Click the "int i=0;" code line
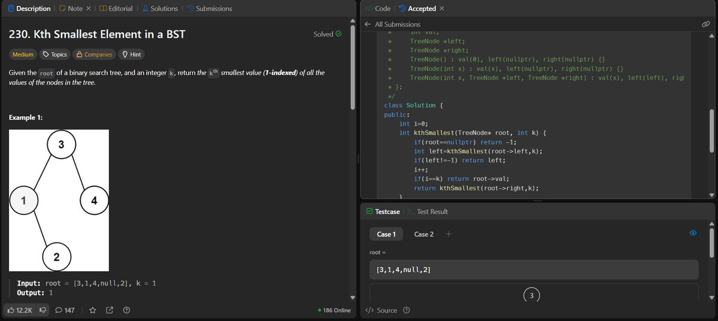 (x=414, y=123)
